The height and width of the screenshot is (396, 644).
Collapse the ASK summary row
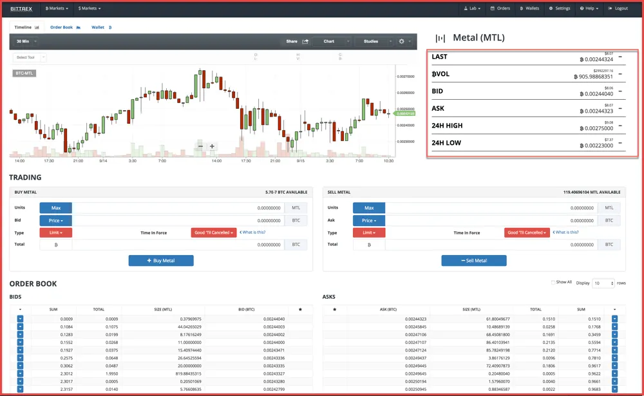tap(620, 108)
